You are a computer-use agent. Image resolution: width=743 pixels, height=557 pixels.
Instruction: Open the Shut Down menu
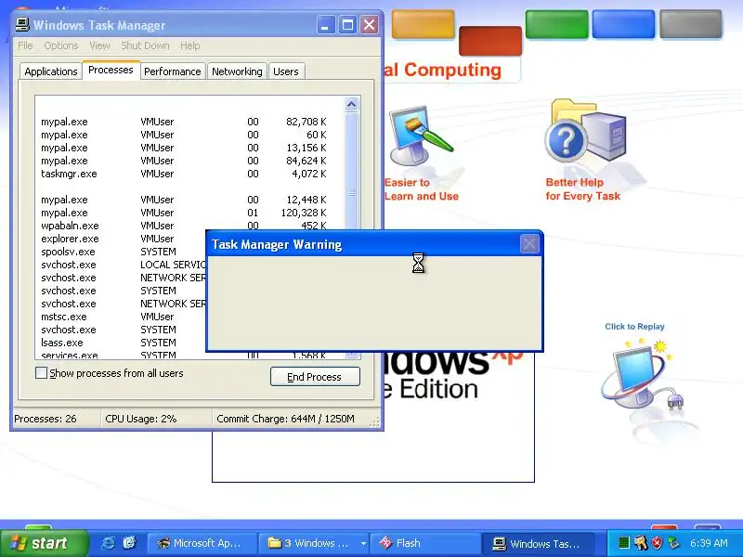click(x=145, y=45)
